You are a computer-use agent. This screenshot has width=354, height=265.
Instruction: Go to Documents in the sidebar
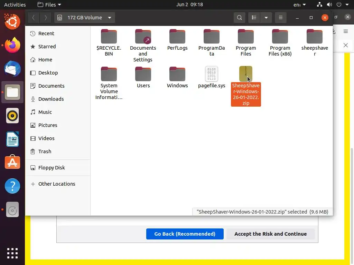tap(58, 86)
